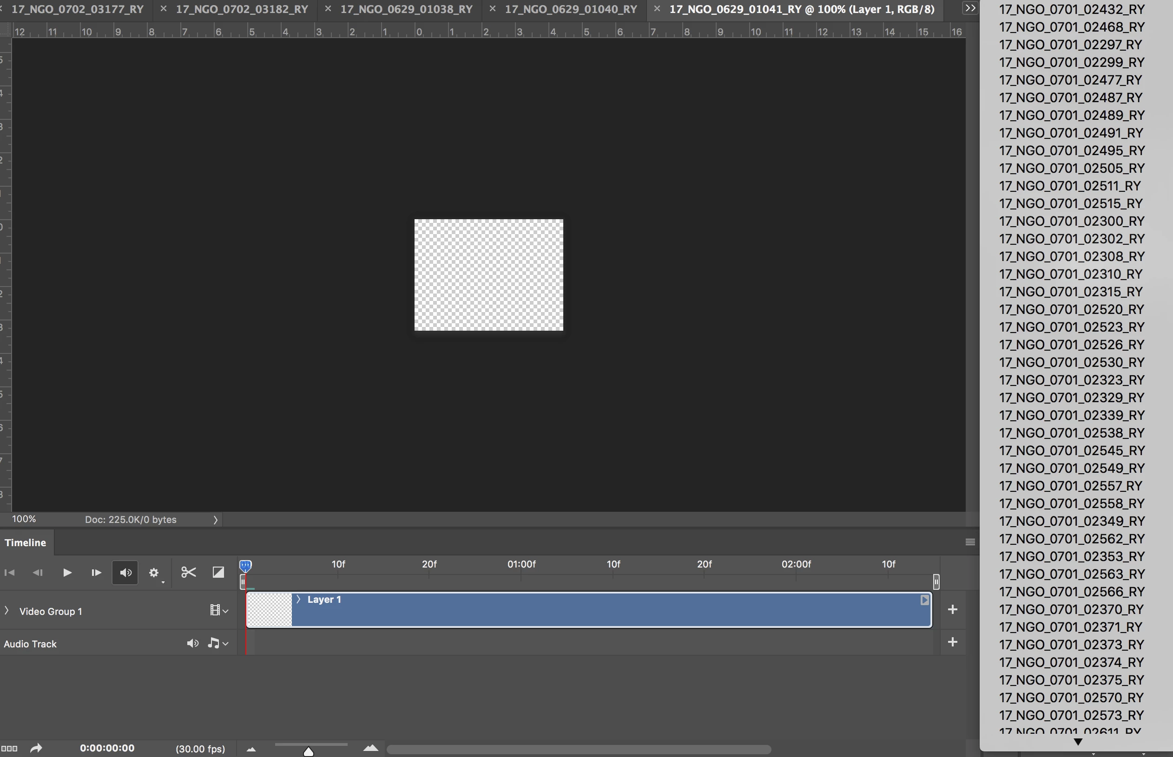Viewport: 1173px width, 757px height.
Task: Open Audio Track music note dropdown
Action: (x=218, y=644)
